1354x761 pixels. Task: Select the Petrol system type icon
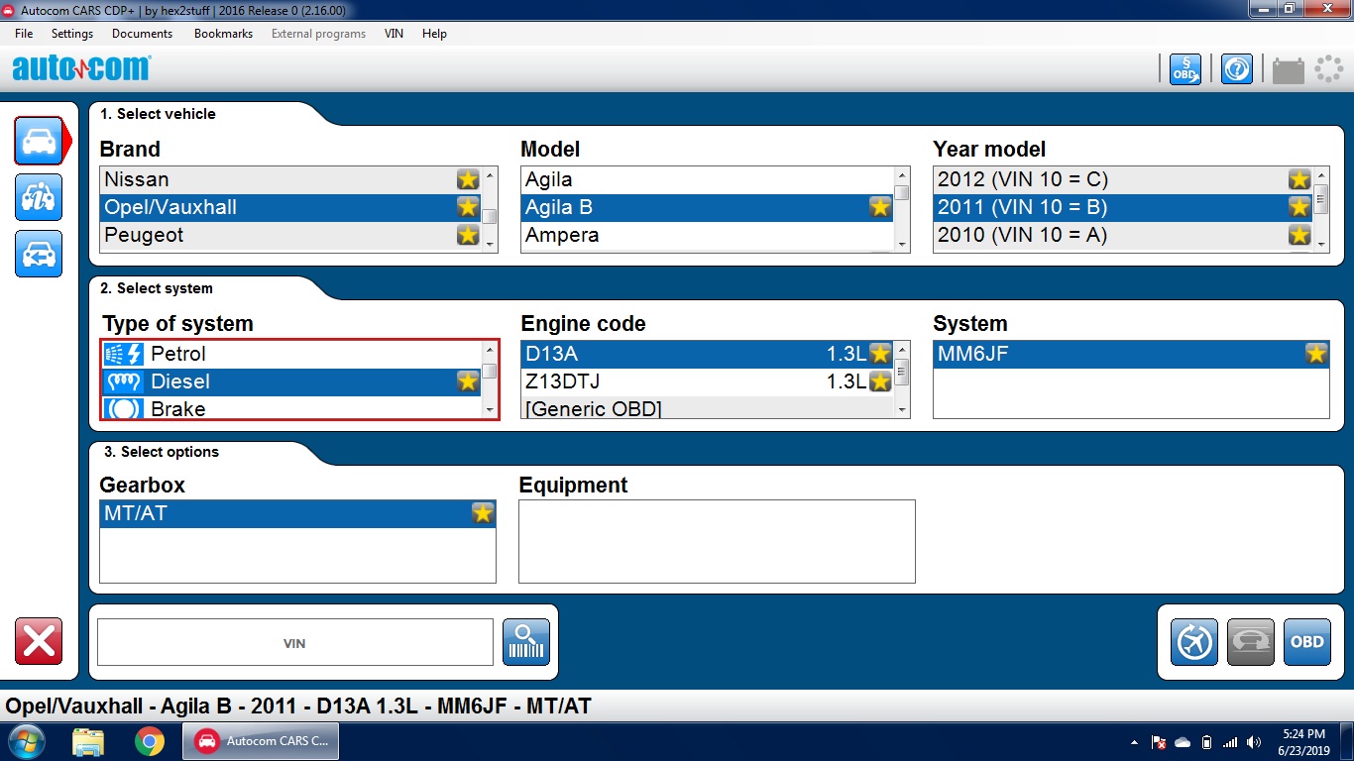tap(124, 354)
